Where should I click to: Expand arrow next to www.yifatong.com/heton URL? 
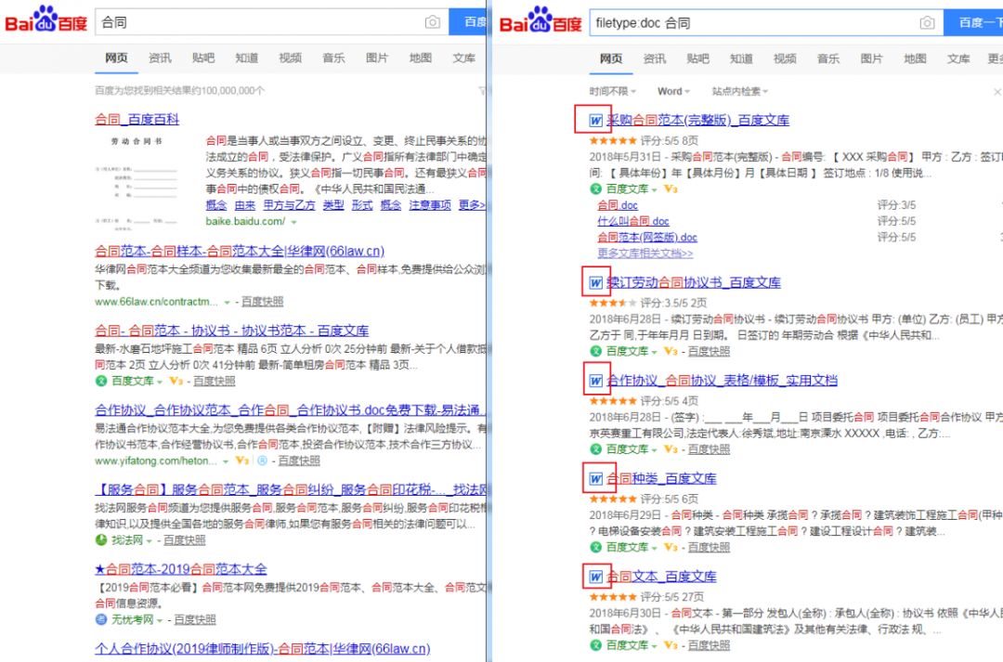pyautogui.click(x=226, y=461)
